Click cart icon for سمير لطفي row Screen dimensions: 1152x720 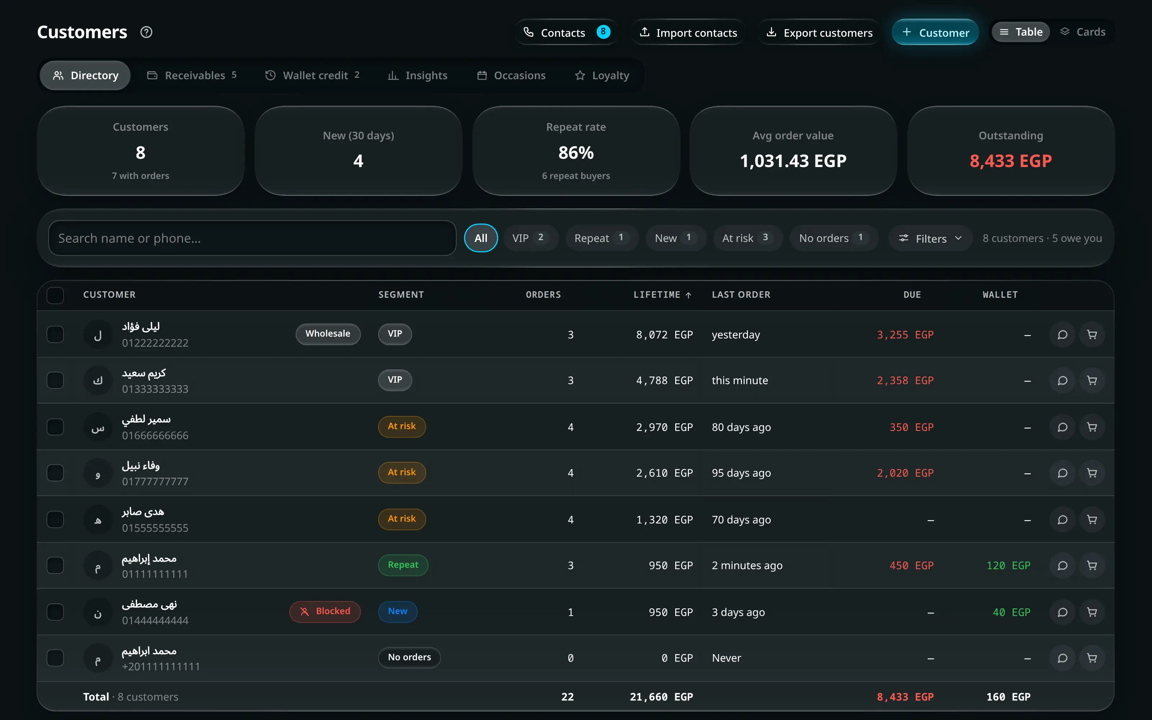pyautogui.click(x=1092, y=427)
